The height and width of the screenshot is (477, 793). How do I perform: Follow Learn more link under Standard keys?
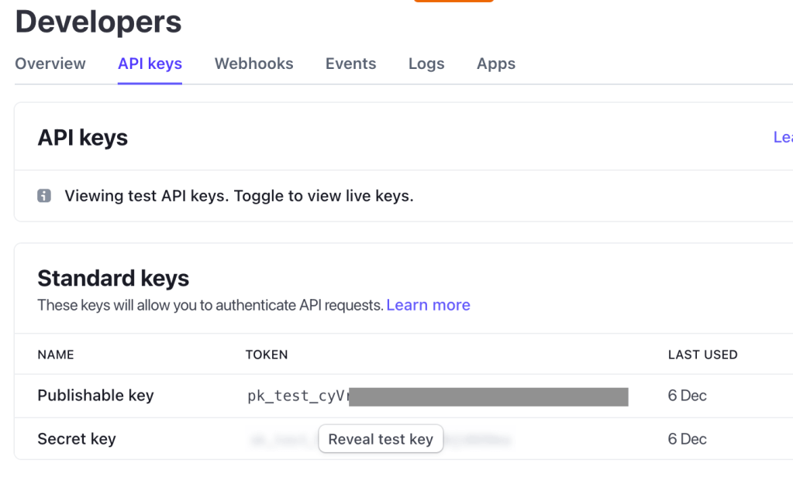[428, 305]
